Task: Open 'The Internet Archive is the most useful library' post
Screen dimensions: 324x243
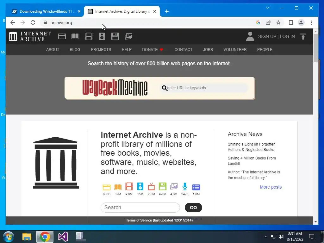Action: click(254, 175)
